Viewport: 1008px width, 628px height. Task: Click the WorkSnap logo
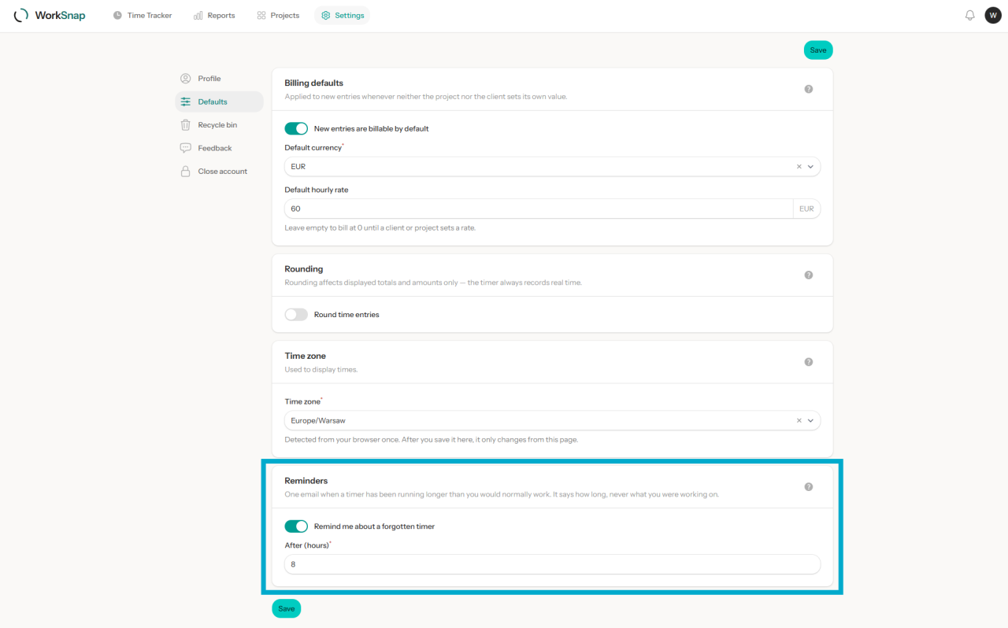pyautogui.click(x=50, y=15)
